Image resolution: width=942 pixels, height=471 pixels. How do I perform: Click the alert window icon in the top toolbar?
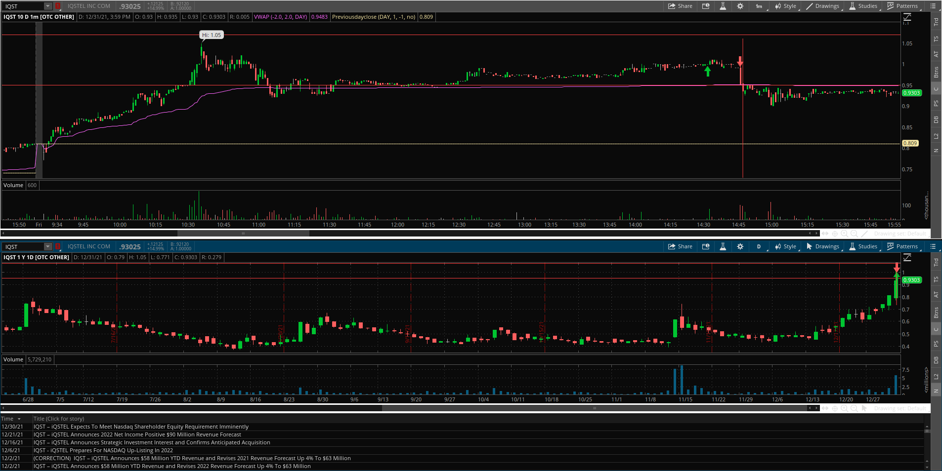pos(706,6)
